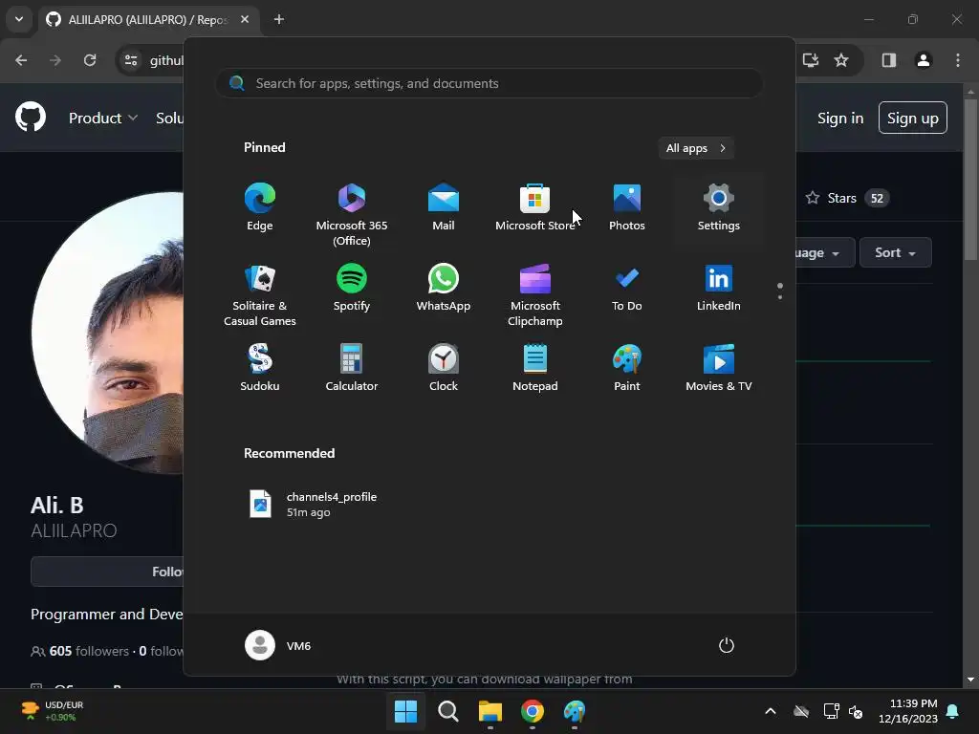Viewport: 979px width, 734px height.
Task: Open Settings from pinned apps
Action: (719, 207)
